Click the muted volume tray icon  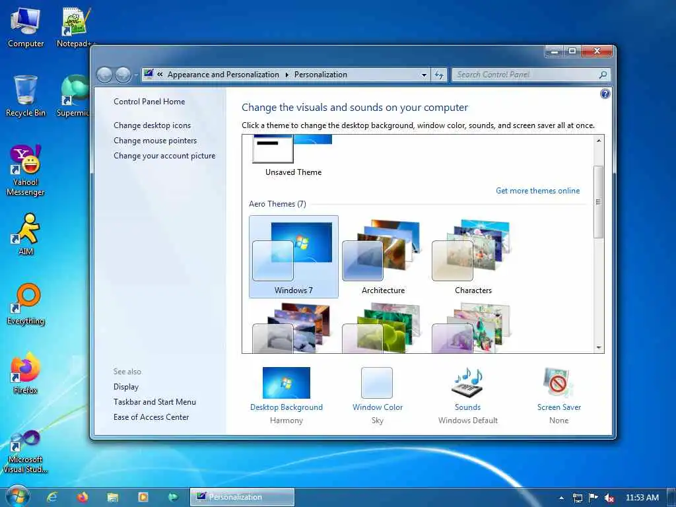coord(609,498)
